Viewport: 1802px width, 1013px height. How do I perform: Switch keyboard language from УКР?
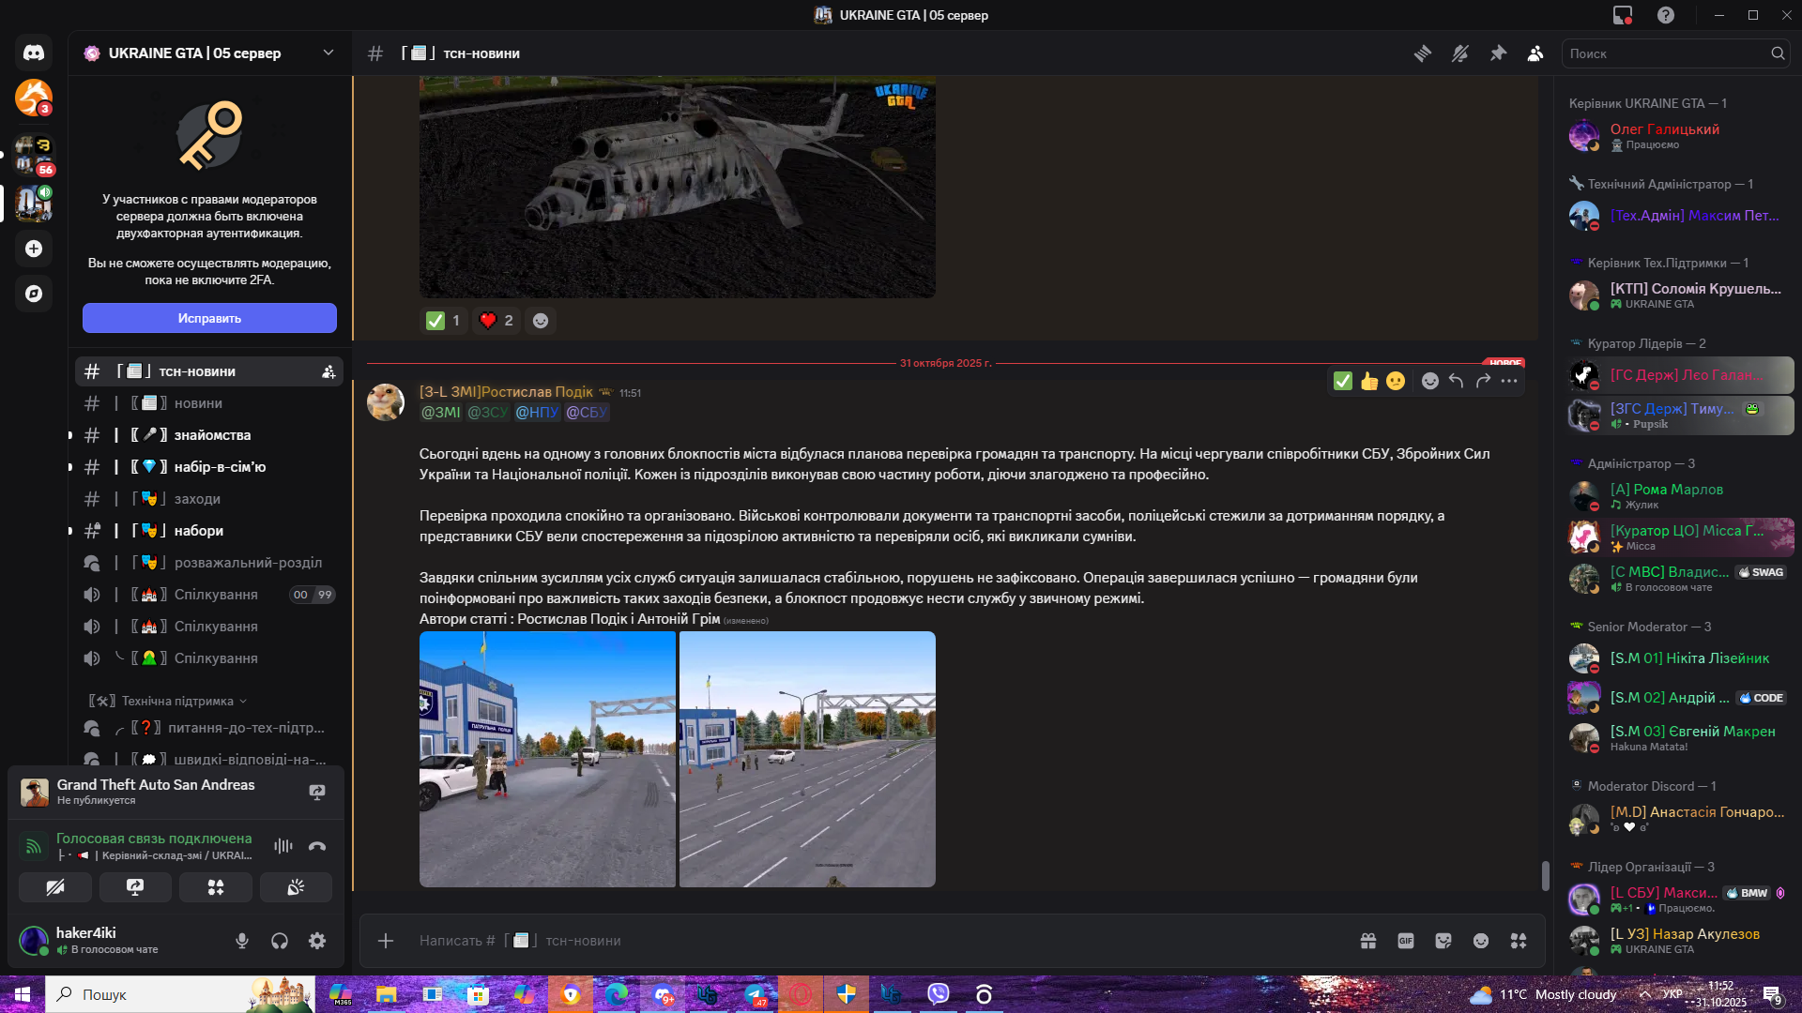pyautogui.click(x=1672, y=994)
